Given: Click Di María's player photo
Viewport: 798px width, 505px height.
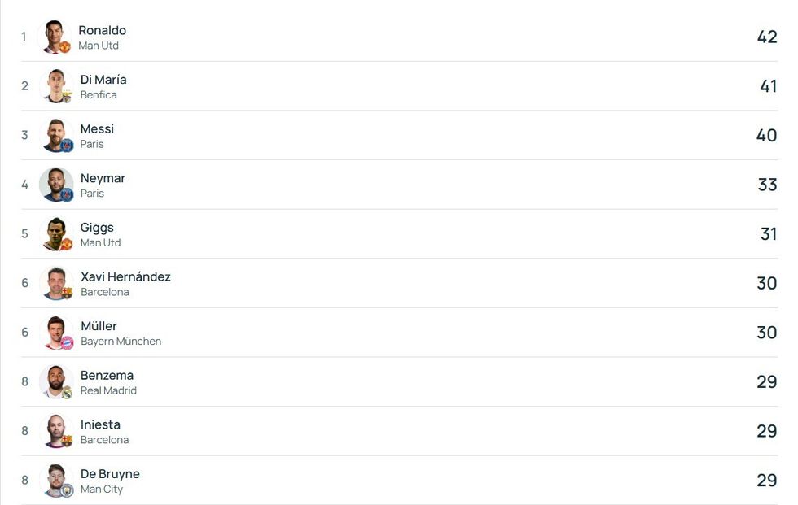Looking at the screenshot, I should (56, 86).
